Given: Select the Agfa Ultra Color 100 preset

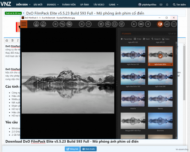Looking at the screenshot, I should pyautogui.click(x=133, y=77).
